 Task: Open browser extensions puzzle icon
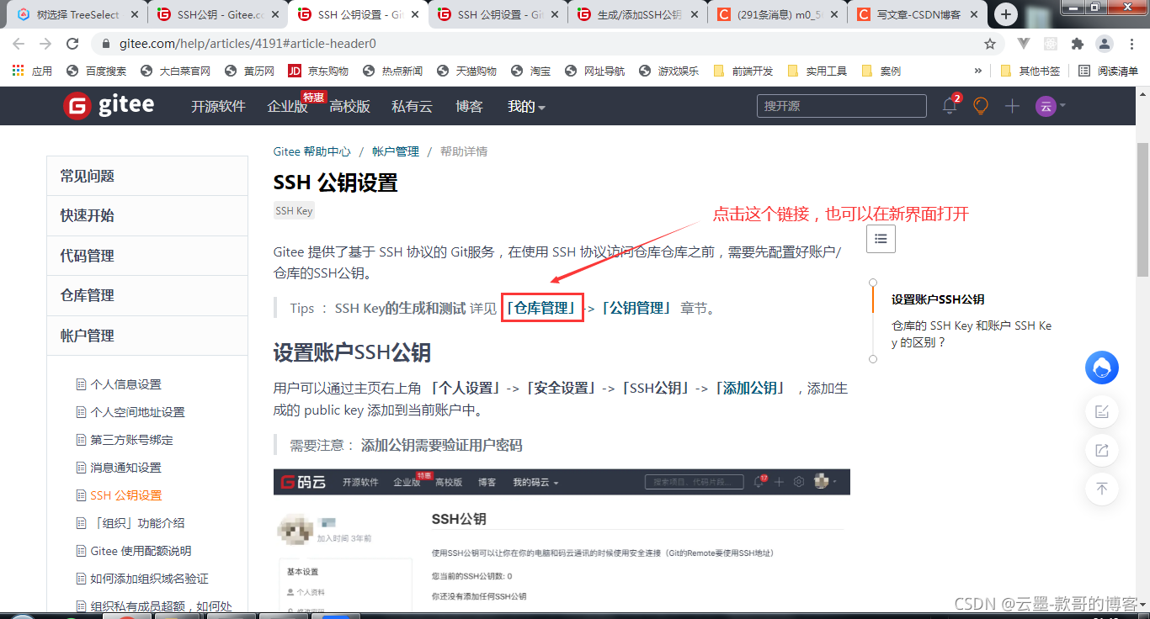[x=1077, y=44]
